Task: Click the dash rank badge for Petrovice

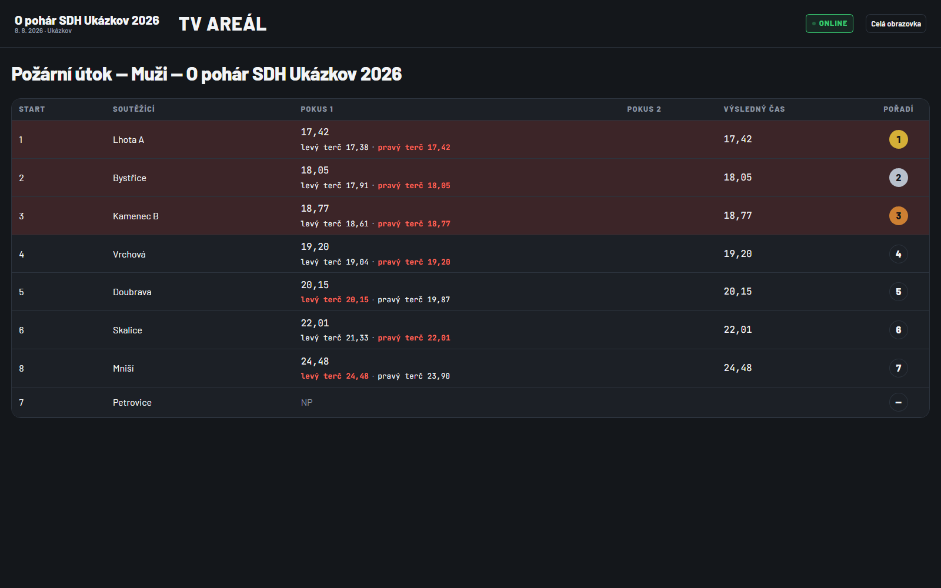Action: pos(898,402)
